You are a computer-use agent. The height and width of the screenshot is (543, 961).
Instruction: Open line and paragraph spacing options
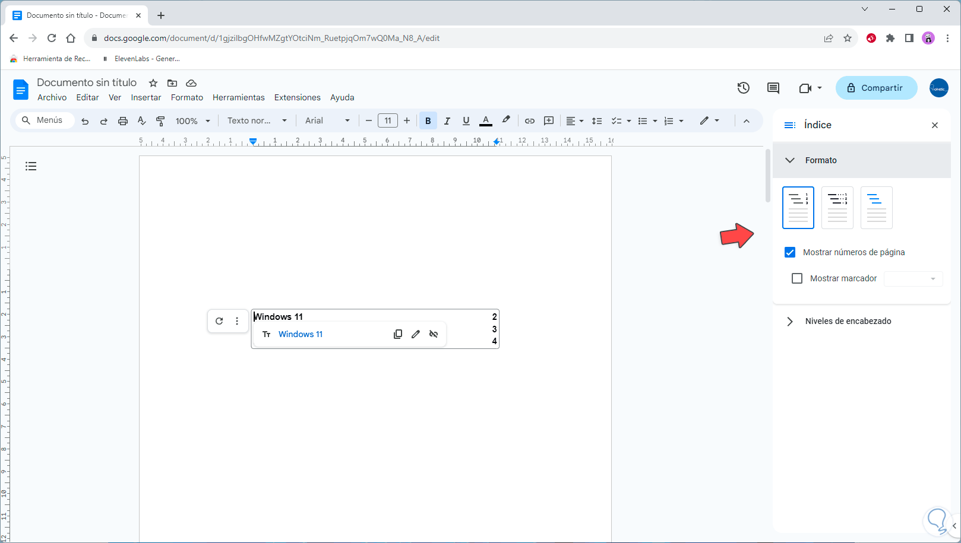pos(597,121)
